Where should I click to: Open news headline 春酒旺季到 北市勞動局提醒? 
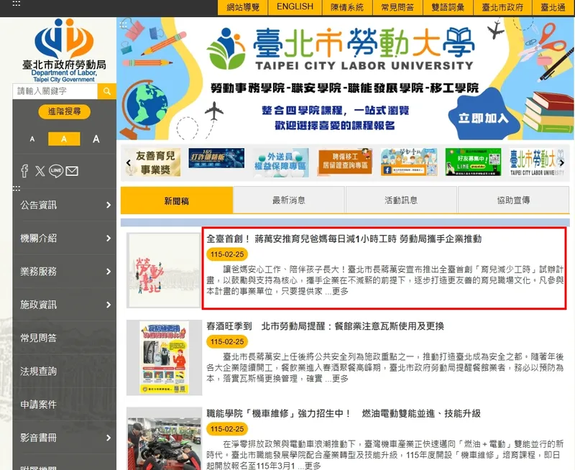coord(326,326)
